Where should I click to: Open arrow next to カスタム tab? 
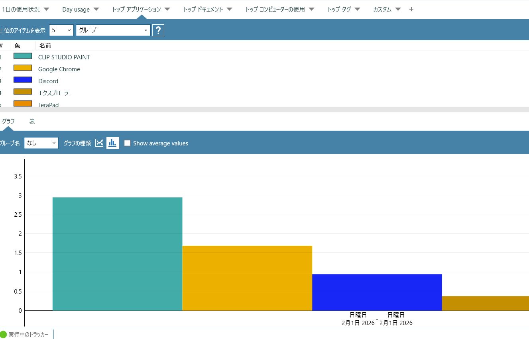pos(398,9)
